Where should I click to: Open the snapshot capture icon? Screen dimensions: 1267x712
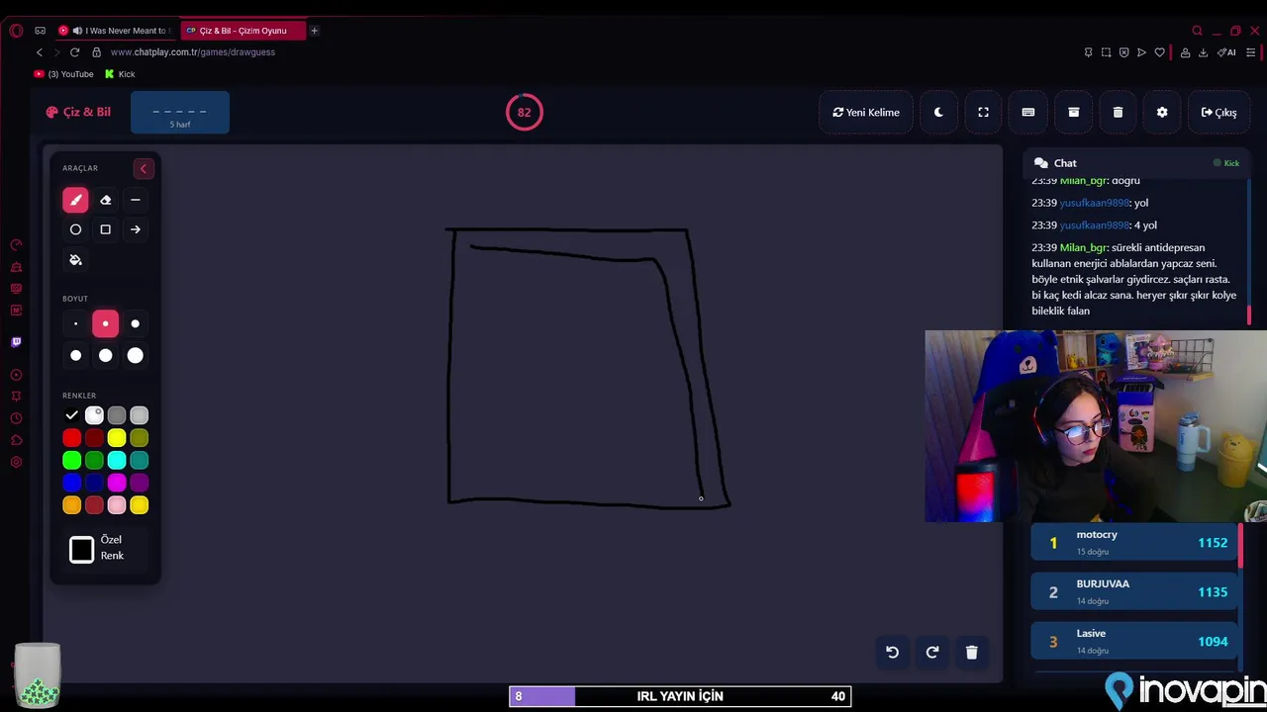pos(1107,52)
